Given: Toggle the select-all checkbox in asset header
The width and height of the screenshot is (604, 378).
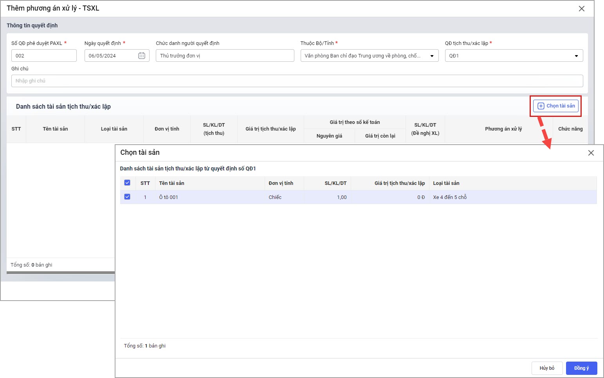Looking at the screenshot, I should click(127, 183).
